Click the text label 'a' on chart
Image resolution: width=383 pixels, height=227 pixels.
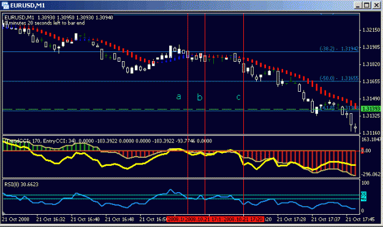[x=179, y=97]
